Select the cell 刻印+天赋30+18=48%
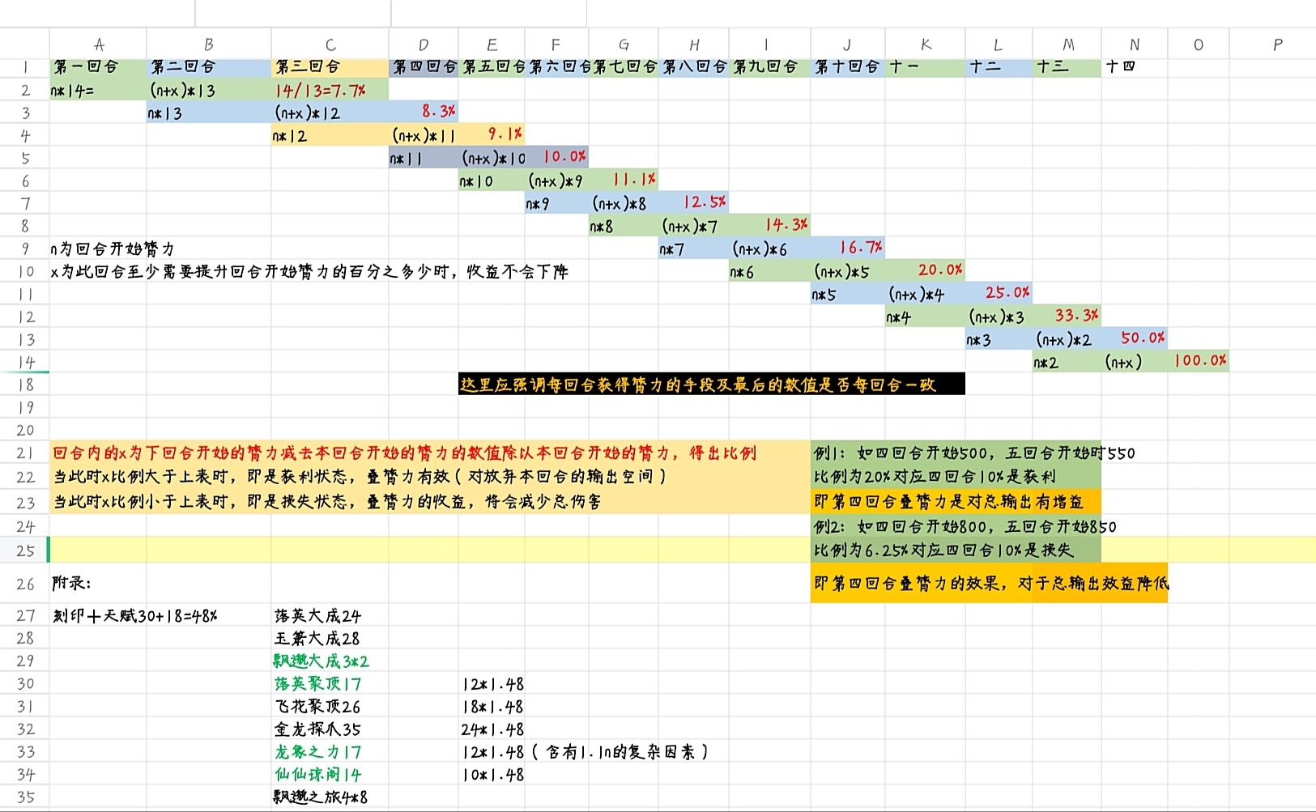1316x812 pixels. coord(135,615)
